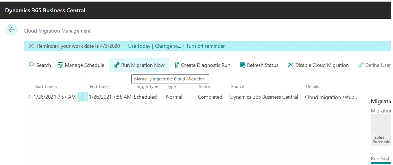393x165 pixels.
Task: Open row options three-dot menu
Action: coord(83,97)
